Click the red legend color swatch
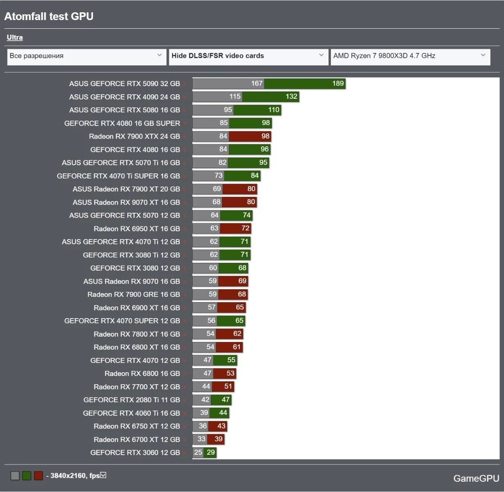This screenshot has height=492, width=504. tap(38, 476)
